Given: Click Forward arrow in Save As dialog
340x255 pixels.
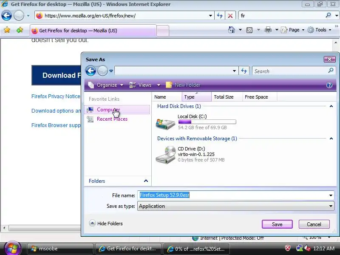Looking at the screenshot, I should [102, 71].
